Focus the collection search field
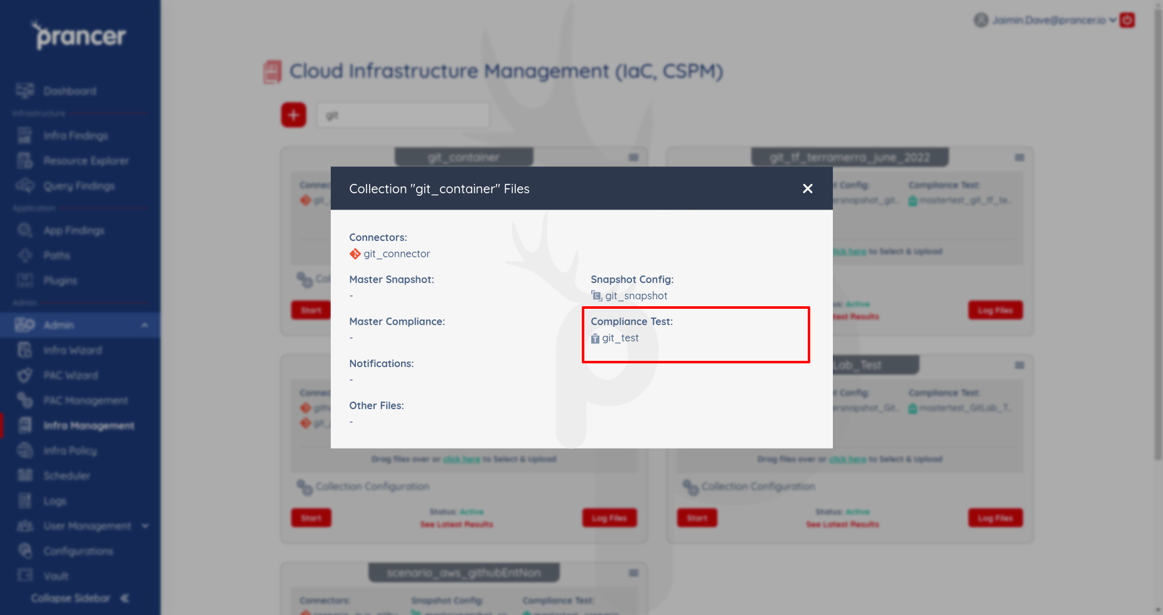 (x=403, y=115)
